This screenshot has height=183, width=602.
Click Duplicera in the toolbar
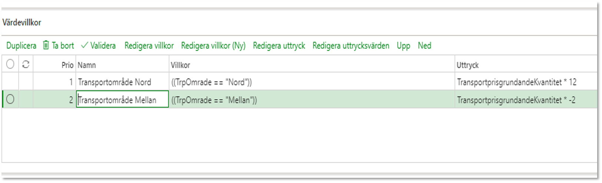pos(21,46)
